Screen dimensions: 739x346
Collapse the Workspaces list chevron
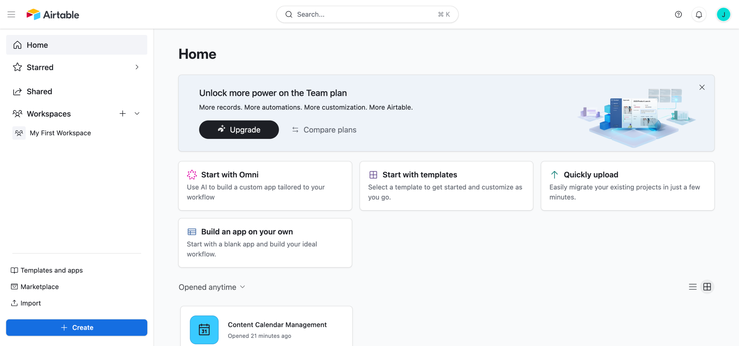pyautogui.click(x=137, y=114)
